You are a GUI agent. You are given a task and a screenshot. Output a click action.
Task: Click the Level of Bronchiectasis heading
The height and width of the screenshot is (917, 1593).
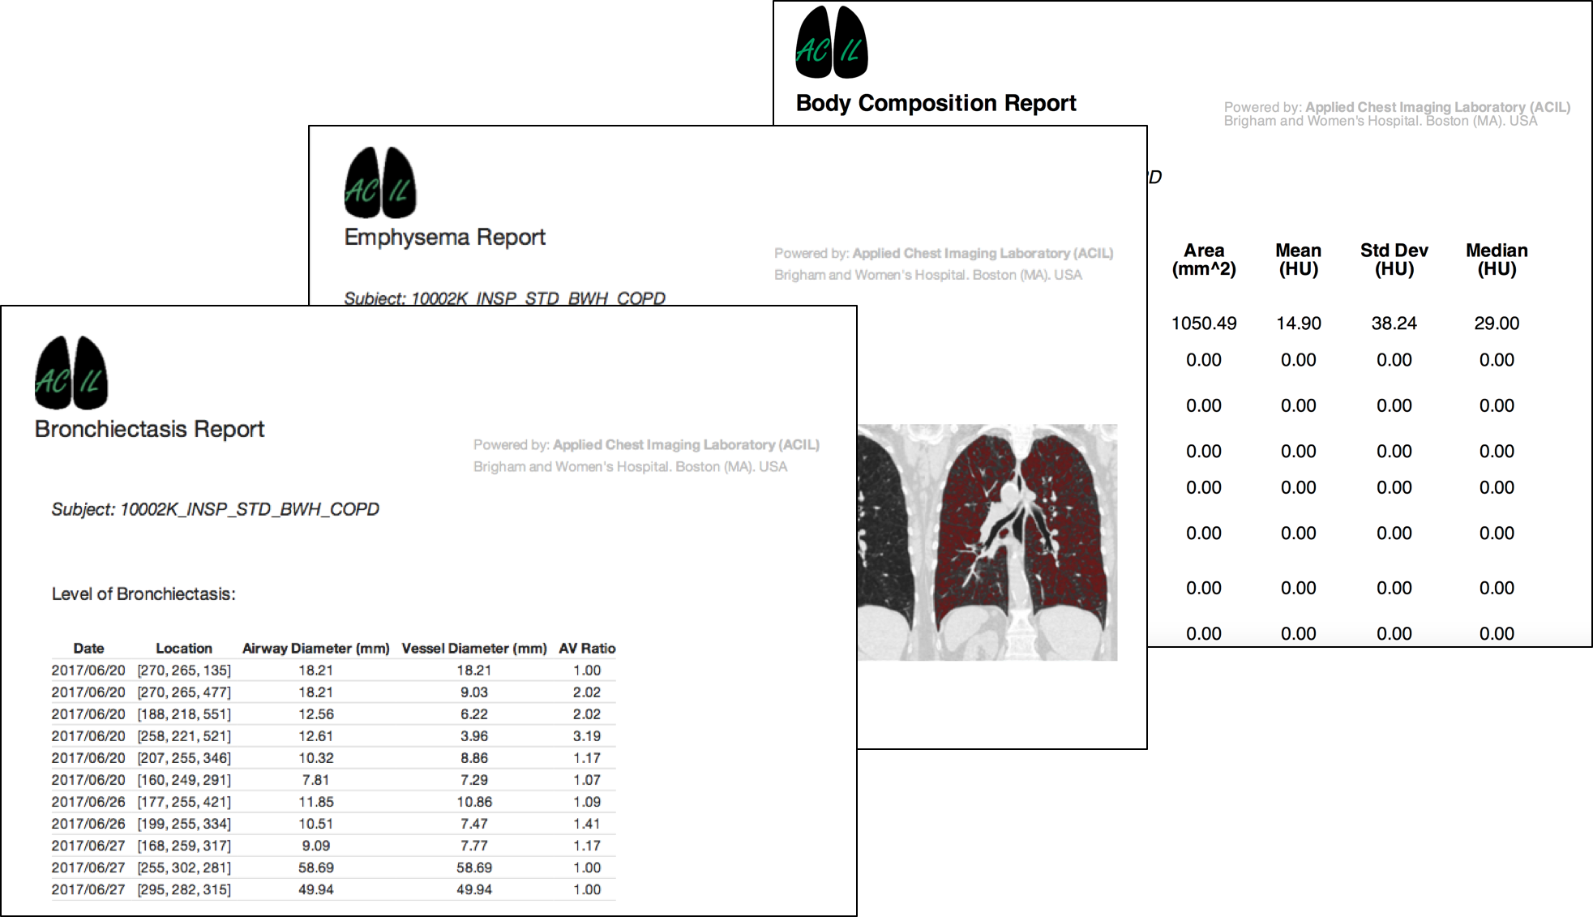coord(143,594)
